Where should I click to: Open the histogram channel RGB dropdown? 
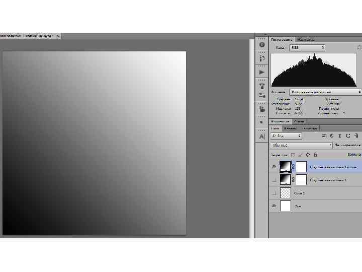pyautogui.click(x=307, y=47)
